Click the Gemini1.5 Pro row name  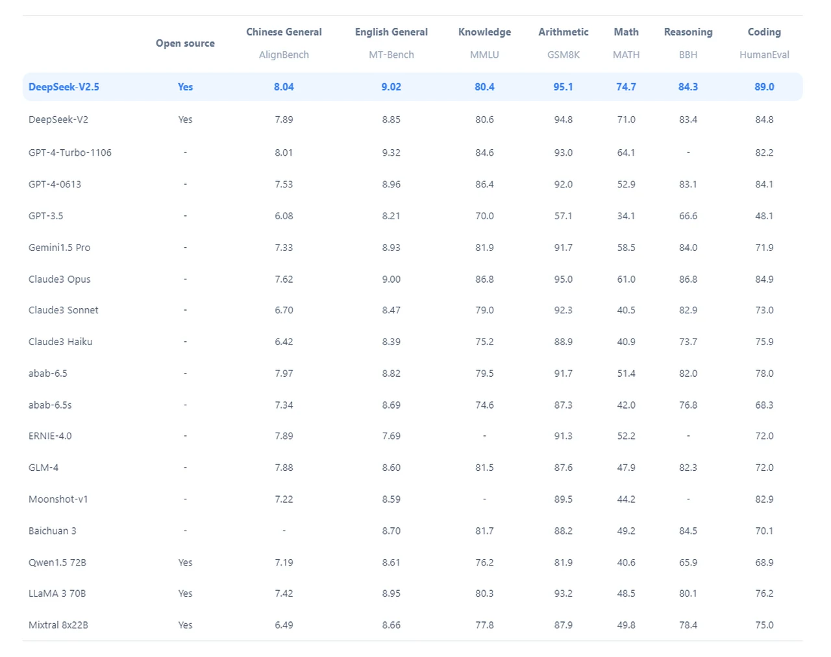[x=60, y=248]
